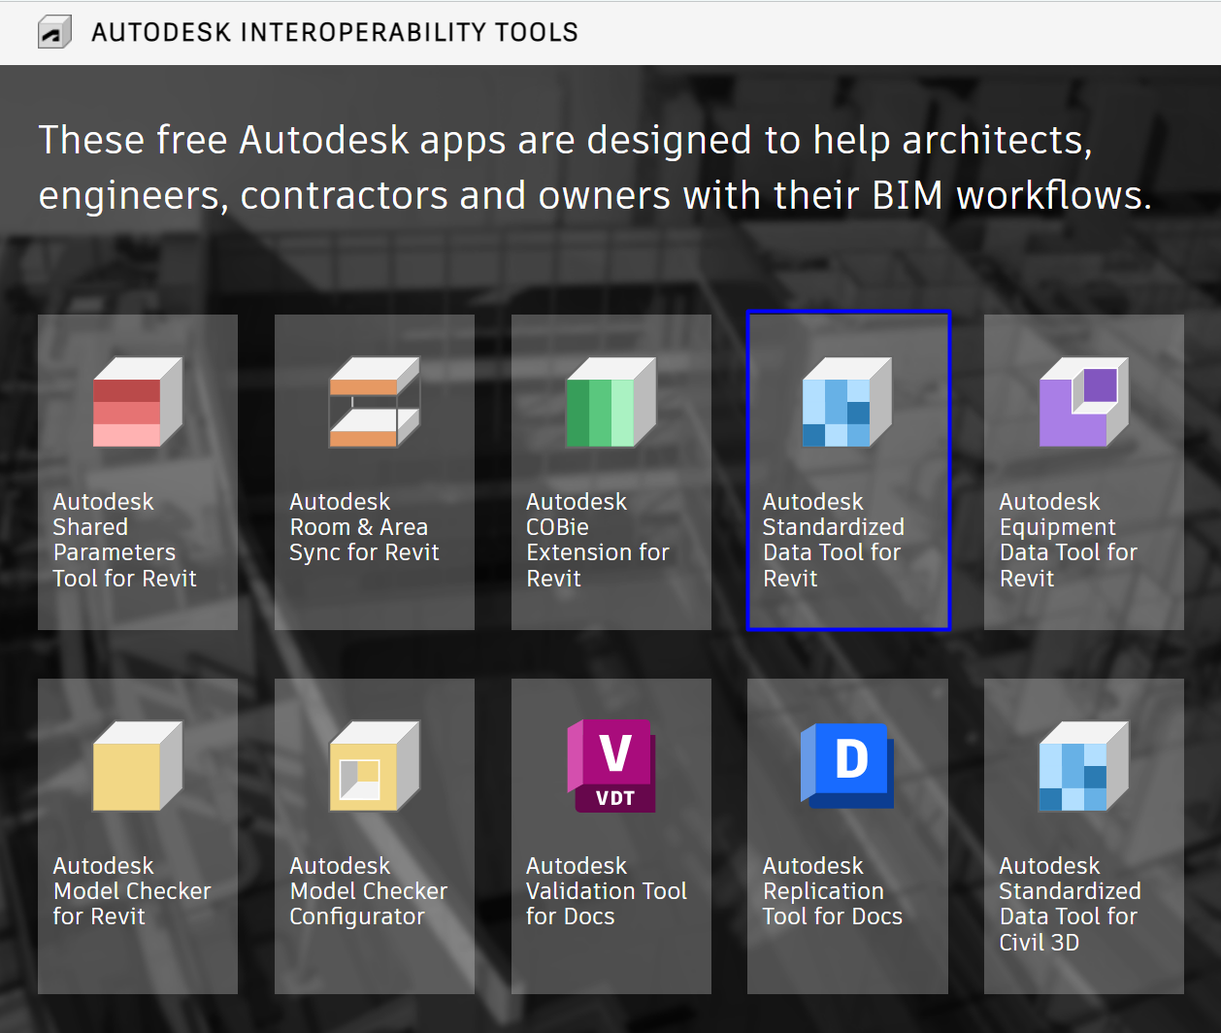Click the Model Checker for Revit yellow cube

coord(138,766)
